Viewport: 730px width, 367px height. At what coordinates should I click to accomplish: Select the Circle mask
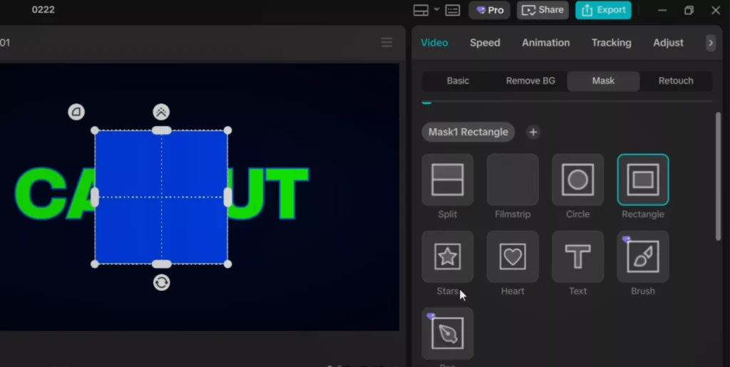[577, 180]
